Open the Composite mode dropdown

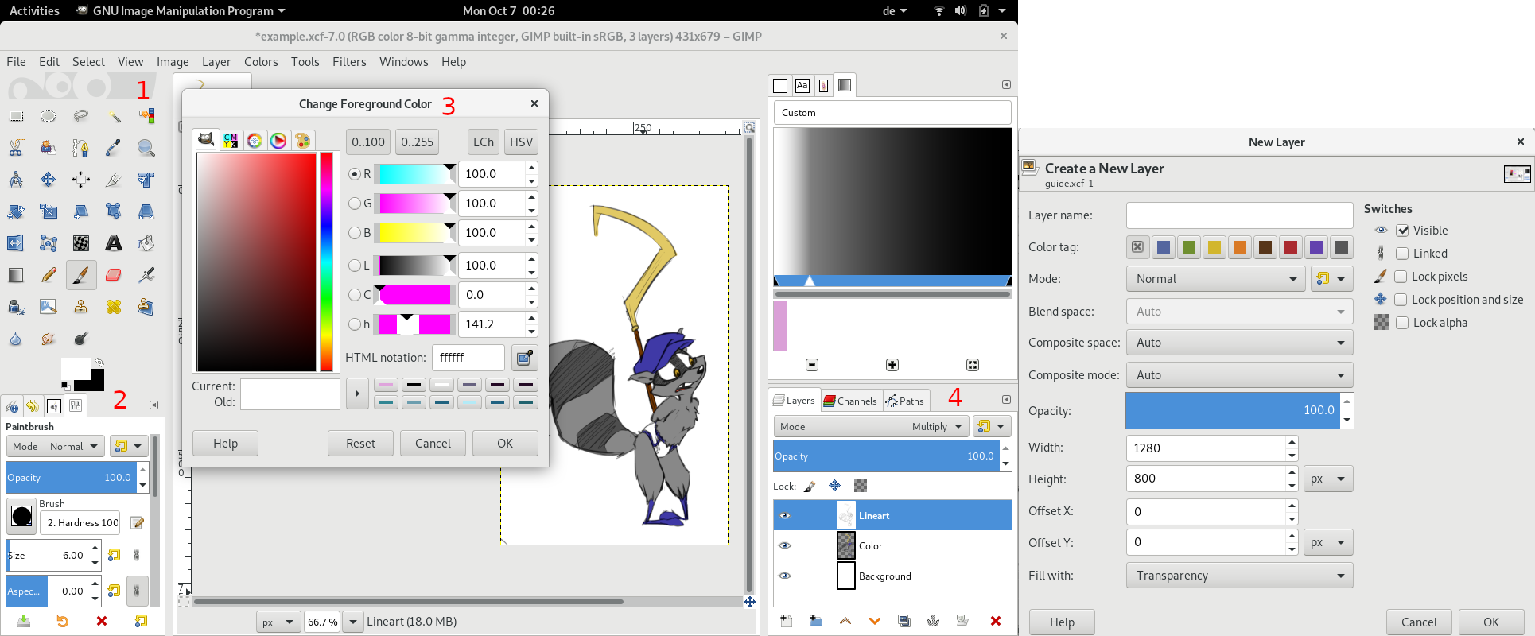coord(1239,375)
